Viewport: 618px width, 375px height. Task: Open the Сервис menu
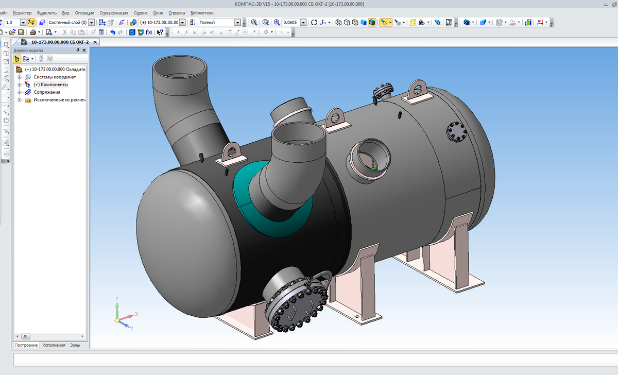click(141, 12)
